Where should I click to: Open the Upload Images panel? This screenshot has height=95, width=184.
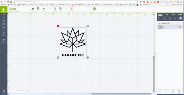coord(4,22)
